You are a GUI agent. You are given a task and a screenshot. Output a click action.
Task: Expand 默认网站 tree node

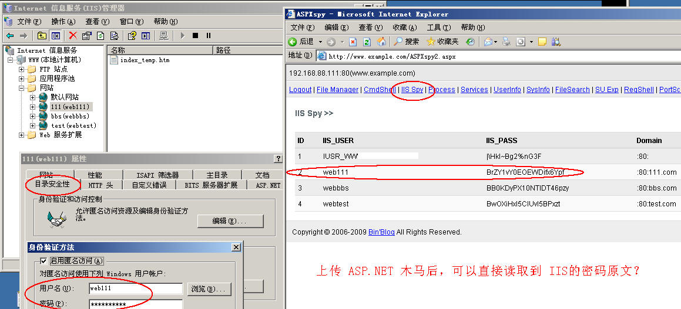tap(32, 97)
